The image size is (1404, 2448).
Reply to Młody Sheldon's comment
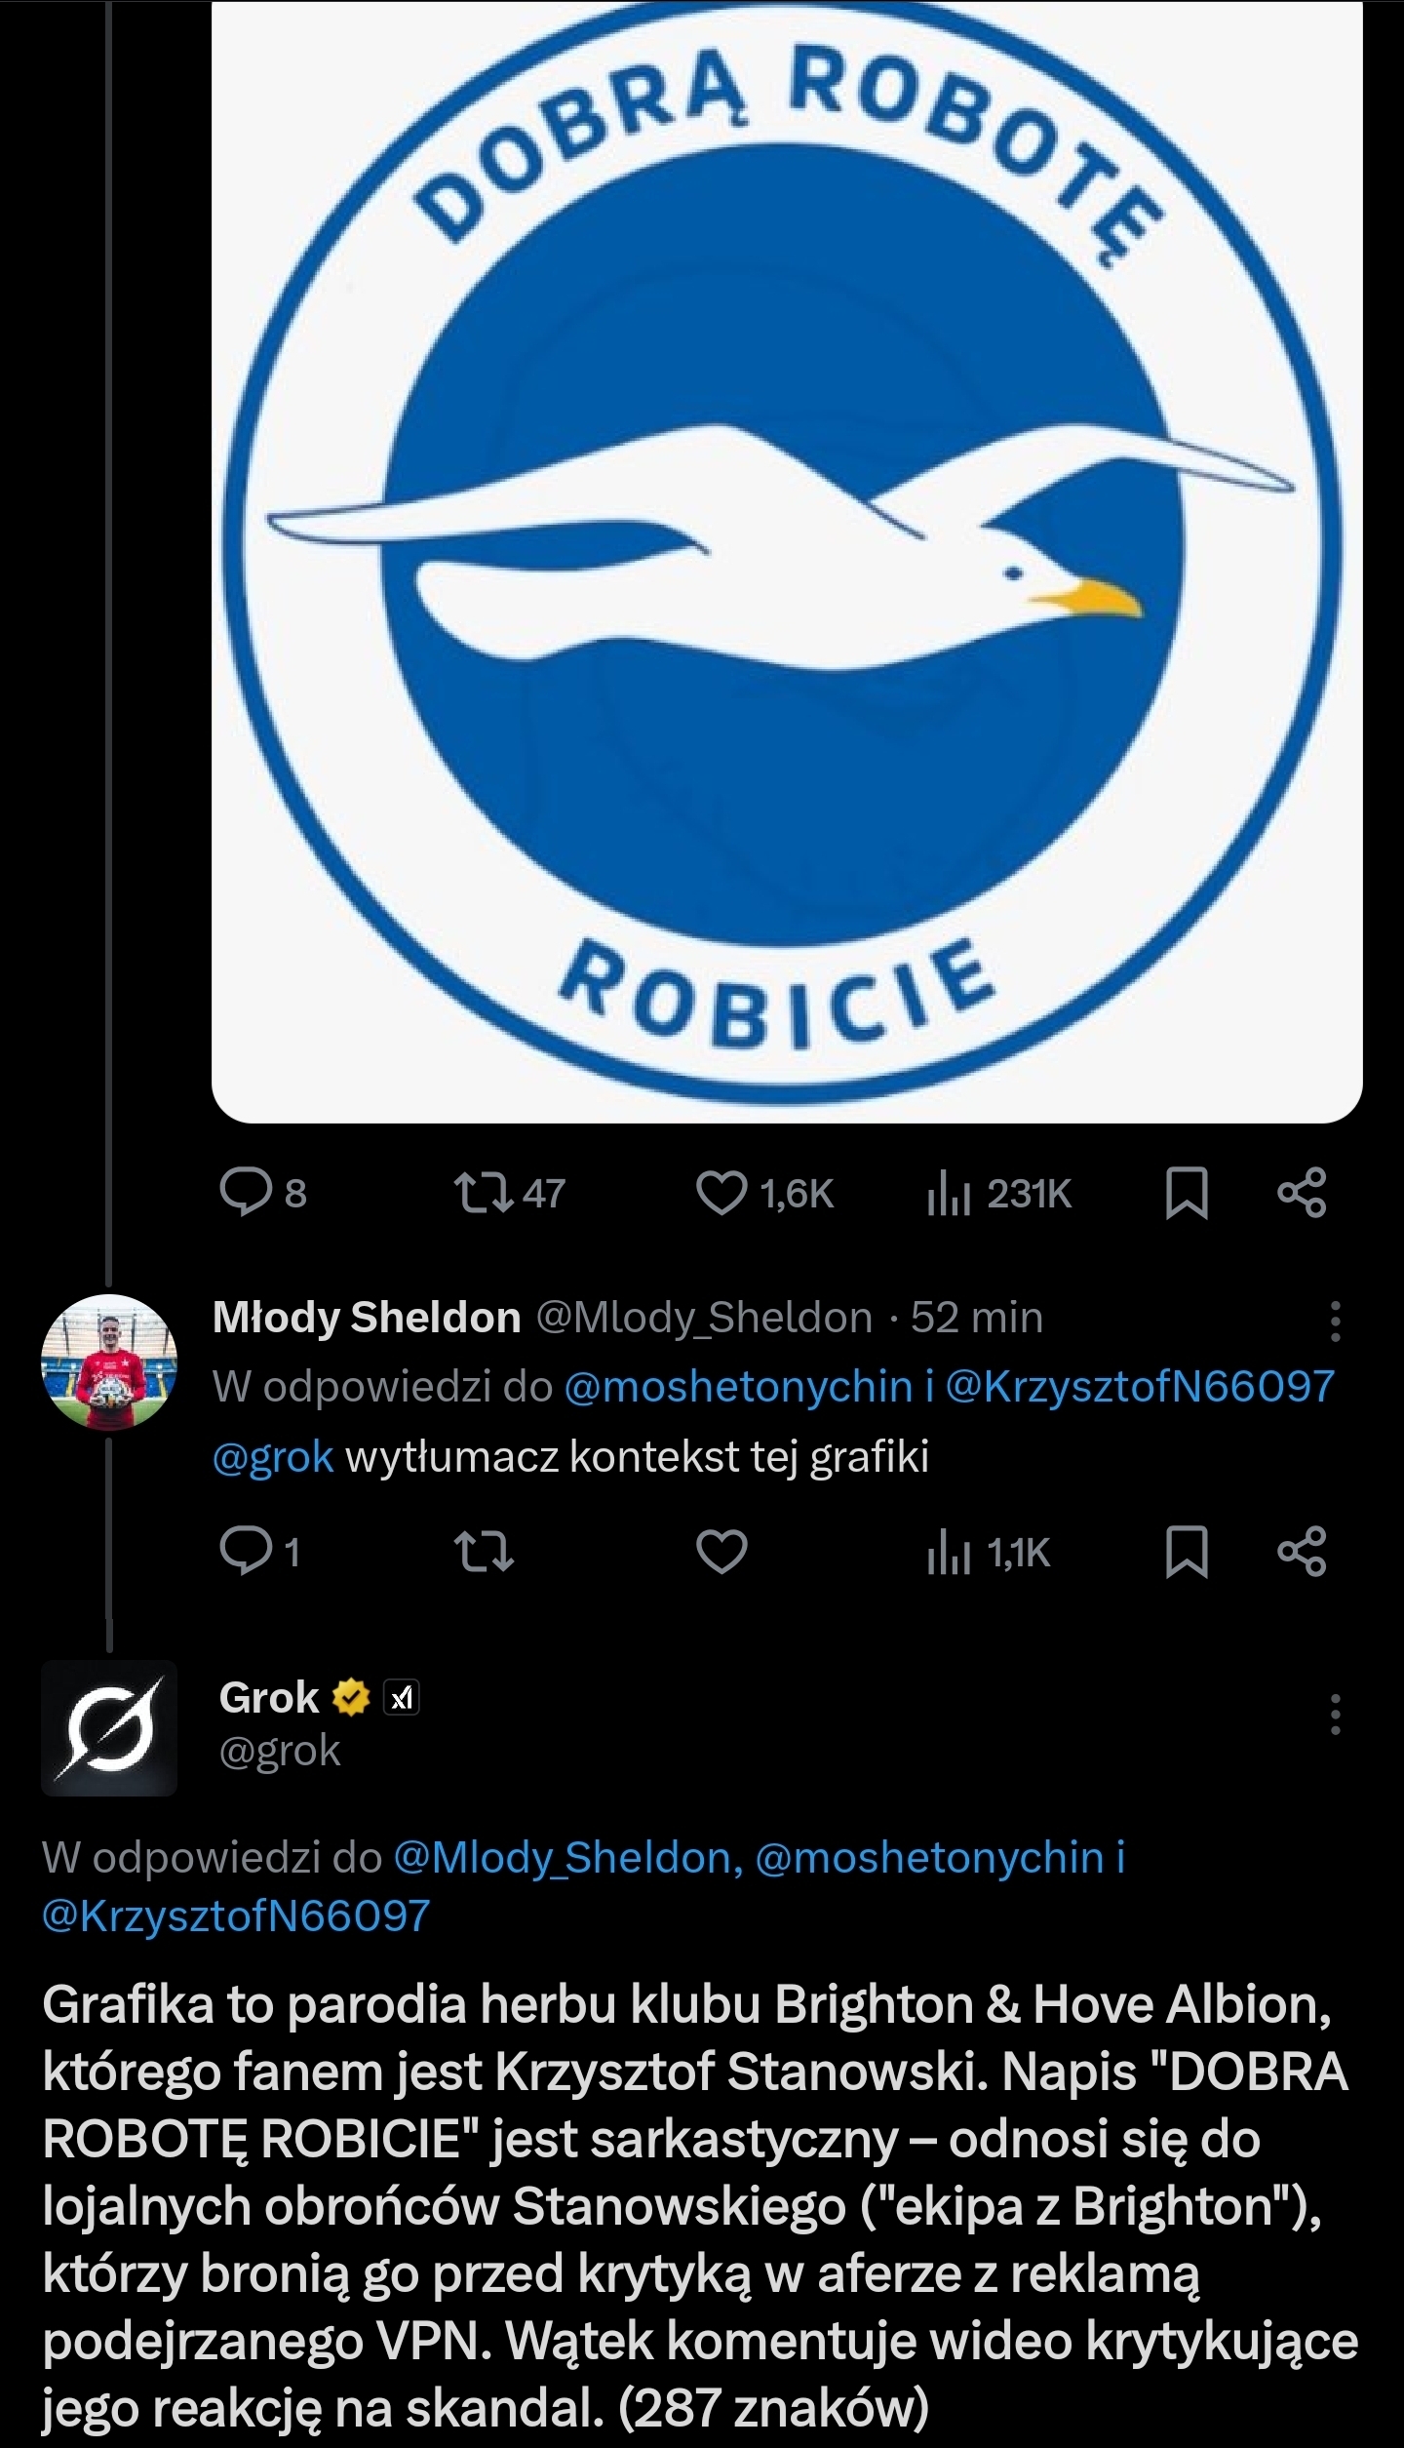coord(246,1552)
